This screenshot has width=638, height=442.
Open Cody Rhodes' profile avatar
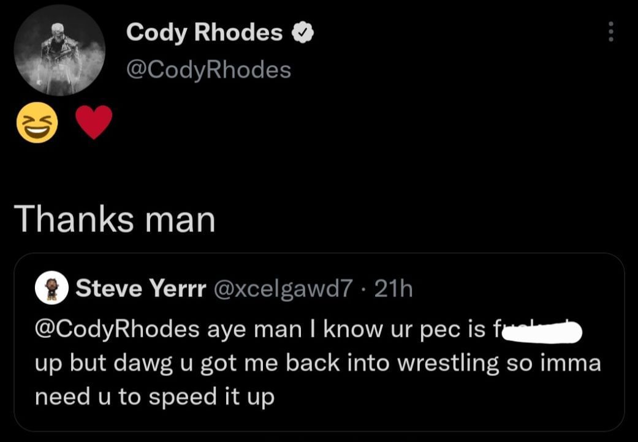59,51
